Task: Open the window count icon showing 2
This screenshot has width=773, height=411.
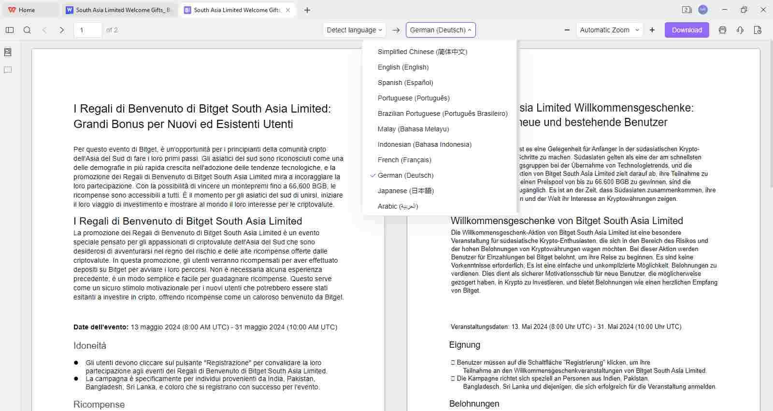Action: [687, 10]
